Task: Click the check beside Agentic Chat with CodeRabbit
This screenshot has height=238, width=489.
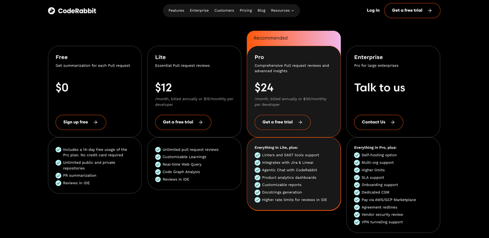Action: point(258,170)
